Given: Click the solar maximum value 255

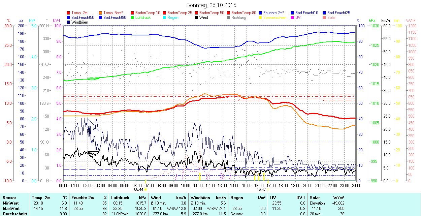Looking at the screenshot, I should [x=341, y=209].
